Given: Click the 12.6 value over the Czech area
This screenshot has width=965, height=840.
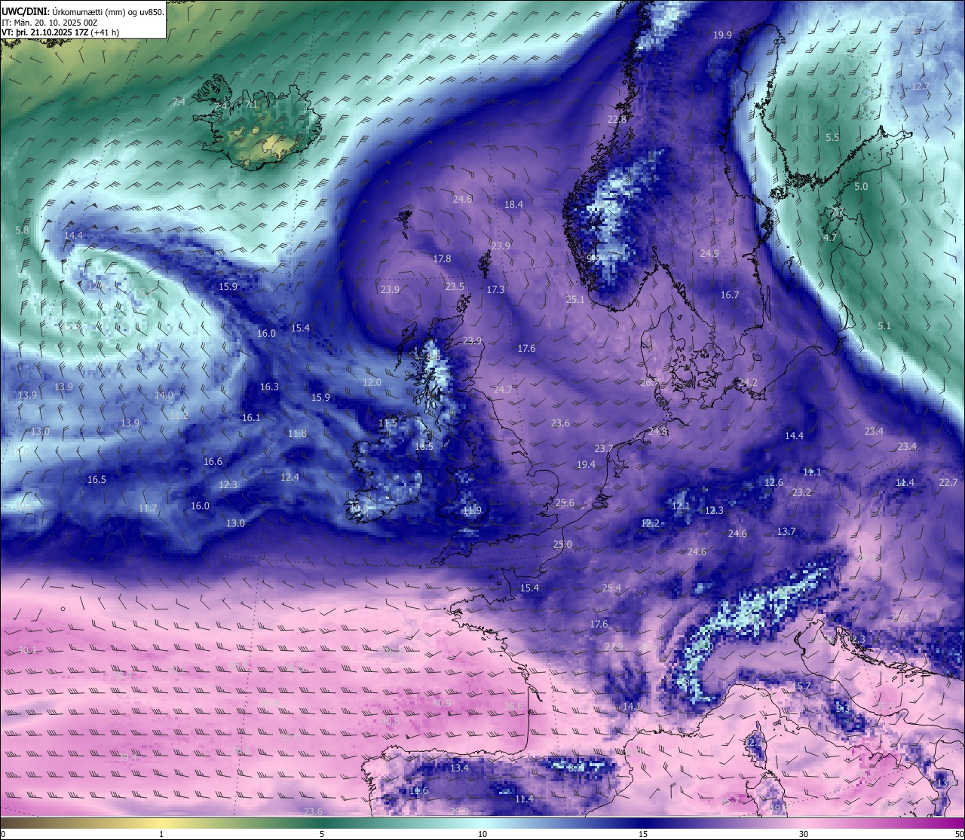Looking at the screenshot, I should click(x=774, y=482).
